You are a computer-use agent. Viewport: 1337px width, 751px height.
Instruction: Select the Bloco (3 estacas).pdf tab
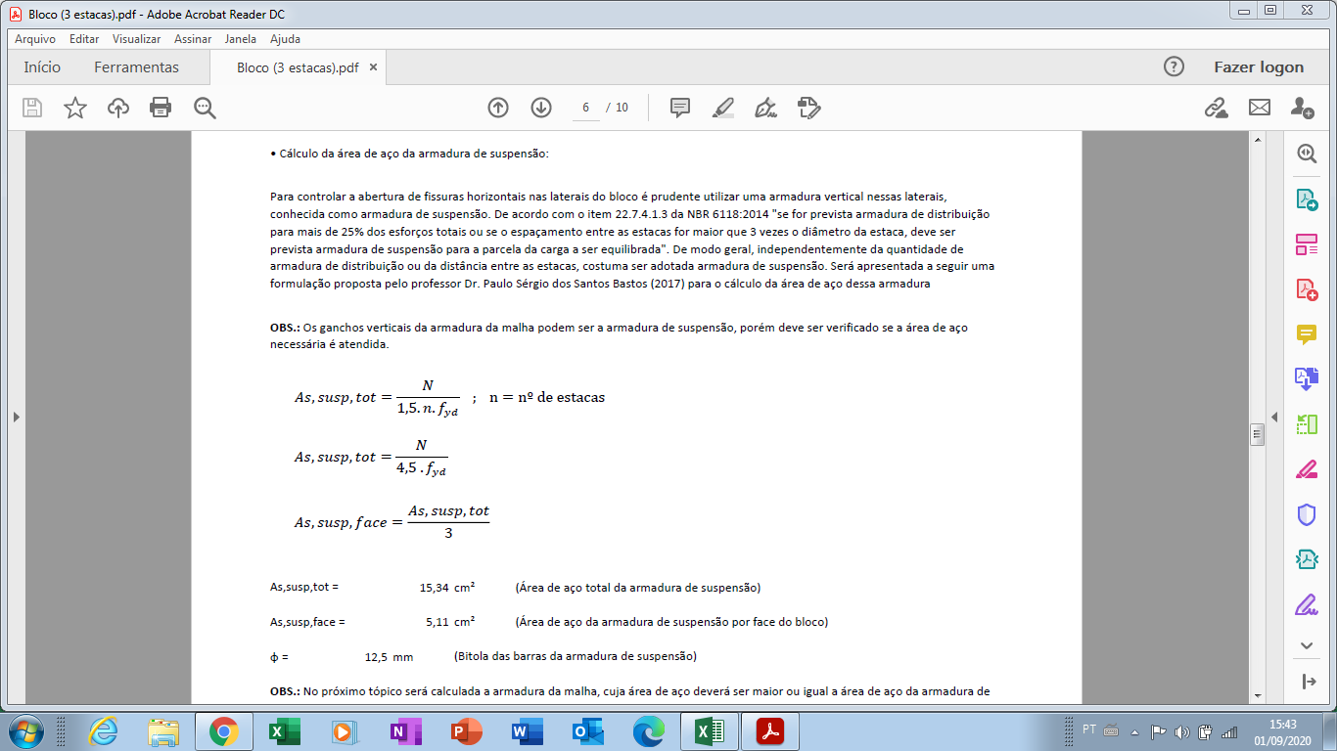click(298, 67)
